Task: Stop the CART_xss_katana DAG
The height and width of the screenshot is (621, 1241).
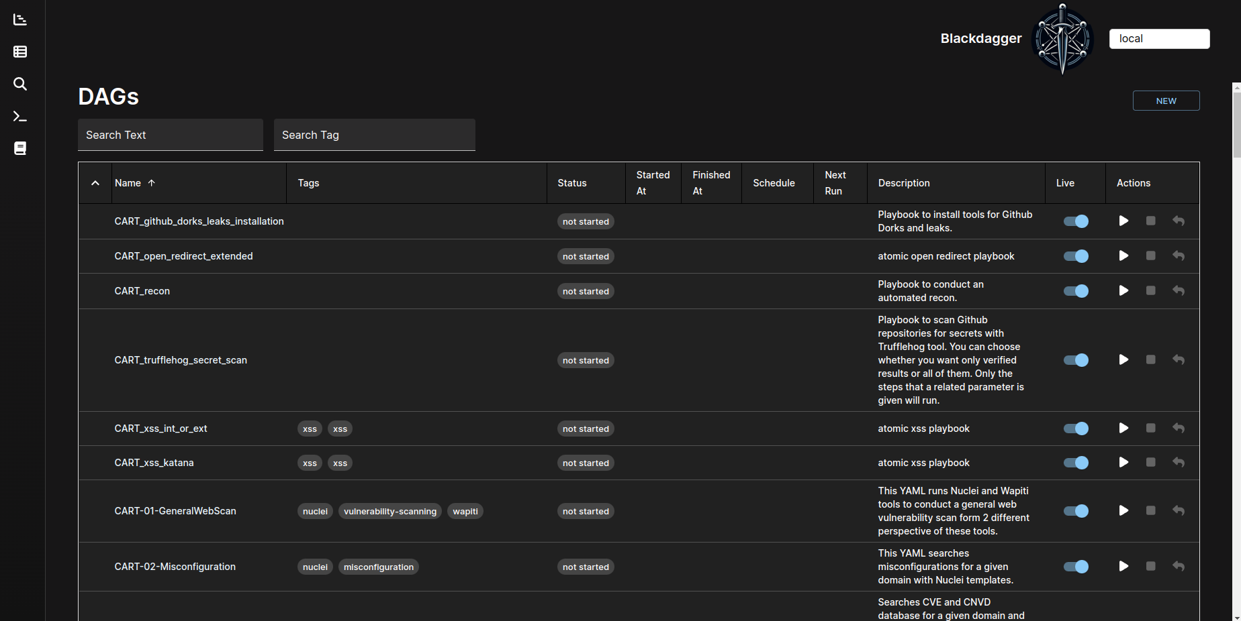Action: pos(1151,462)
